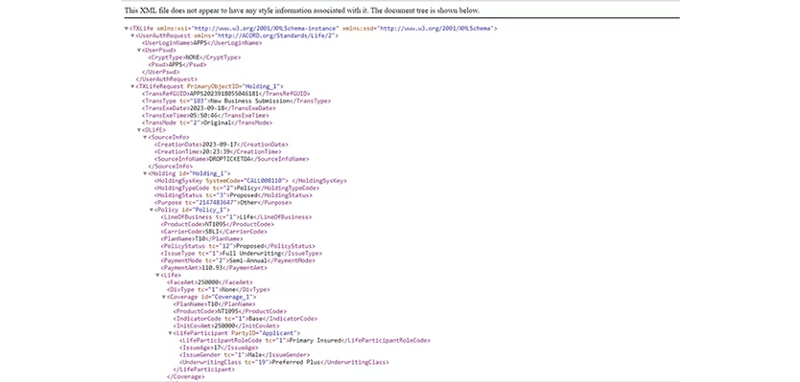800x382 pixels.
Task: Collapse the Life node
Action: [x=157, y=275]
